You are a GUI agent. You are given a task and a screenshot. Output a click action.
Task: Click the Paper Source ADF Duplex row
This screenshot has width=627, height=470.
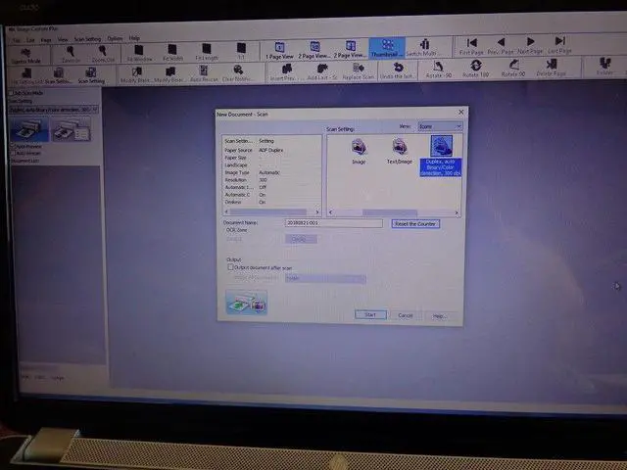coord(271,150)
